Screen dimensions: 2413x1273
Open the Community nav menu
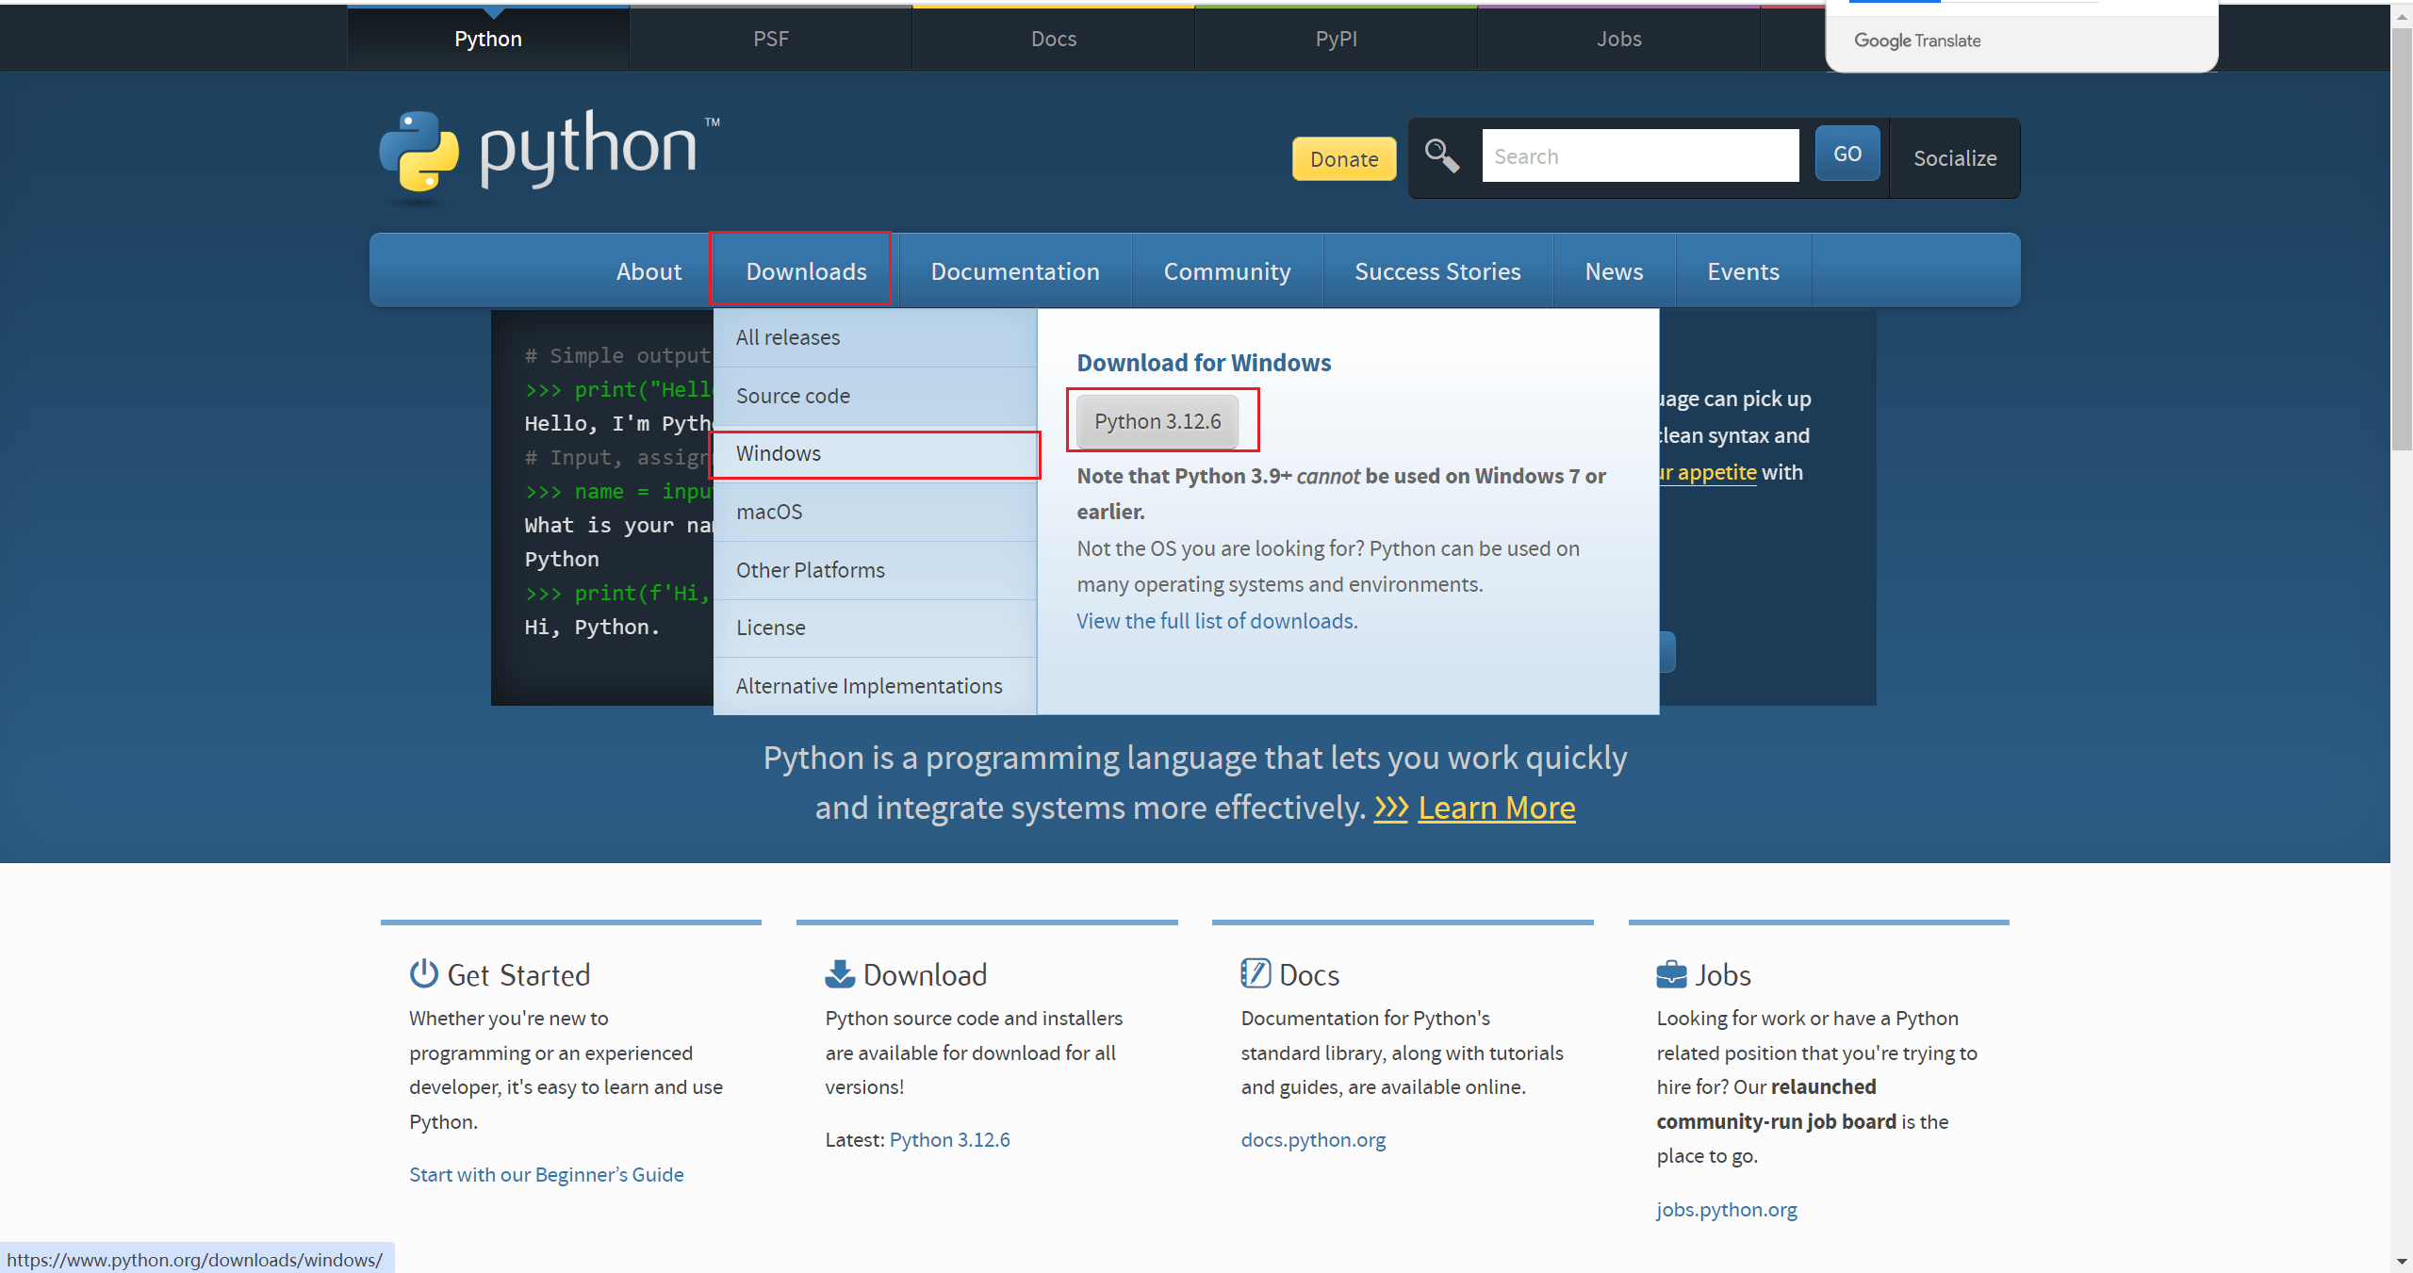point(1227,271)
